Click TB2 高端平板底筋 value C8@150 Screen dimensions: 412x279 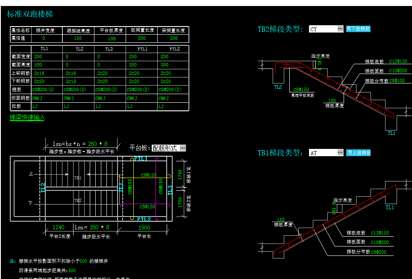(x=301, y=90)
